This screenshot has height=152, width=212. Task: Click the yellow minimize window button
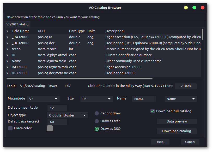pyautogui.click(x=186, y=8)
